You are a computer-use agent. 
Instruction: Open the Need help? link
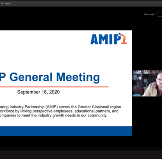click(149, 14)
